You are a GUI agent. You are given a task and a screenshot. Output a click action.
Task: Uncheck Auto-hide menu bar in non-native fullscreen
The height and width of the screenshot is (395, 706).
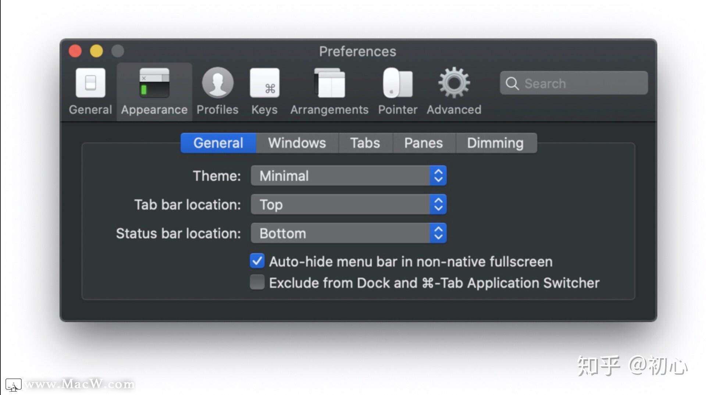tap(257, 261)
